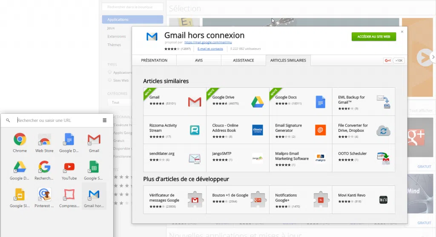Screen dimensions: 436x237
Task: Select Applications in store sidebar
Action: pos(132,20)
